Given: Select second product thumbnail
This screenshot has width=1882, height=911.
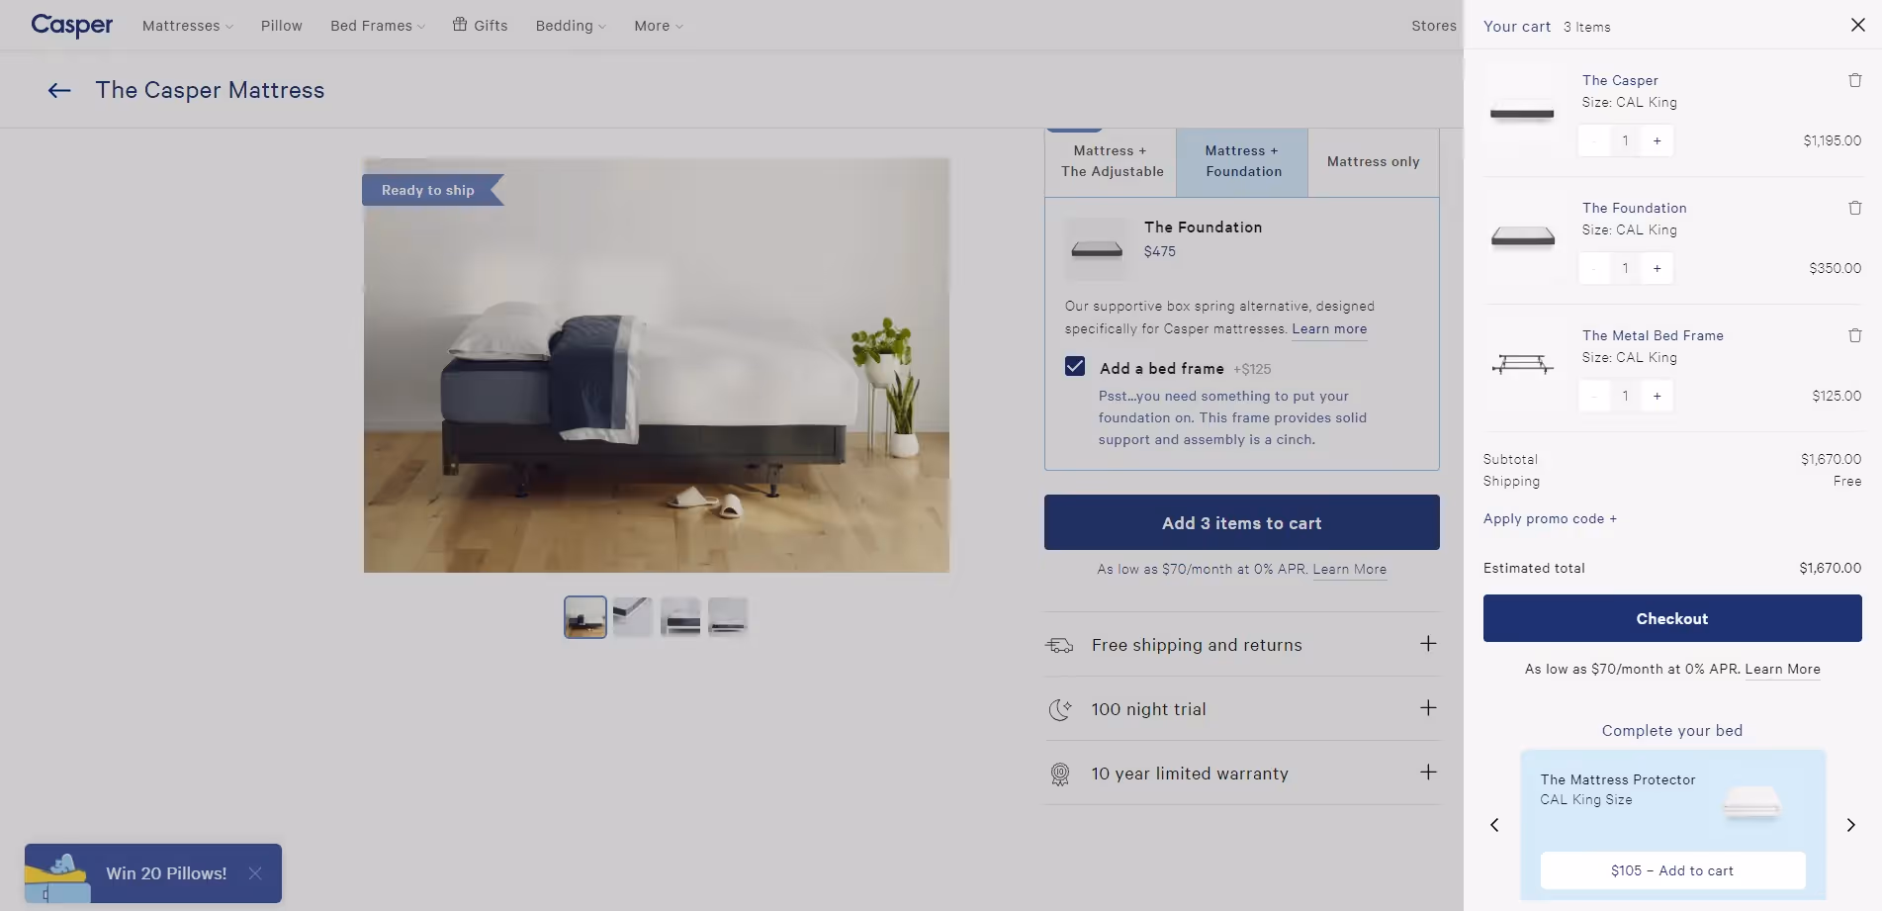Looking at the screenshot, I should (x=633, y=617).
